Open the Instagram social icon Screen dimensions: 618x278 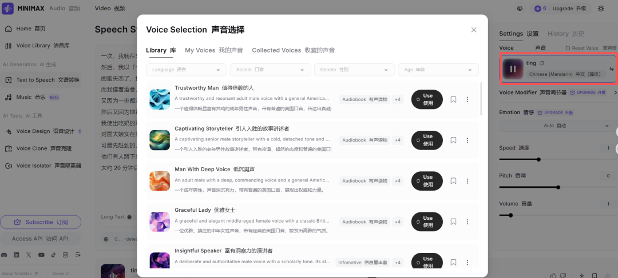65,255
